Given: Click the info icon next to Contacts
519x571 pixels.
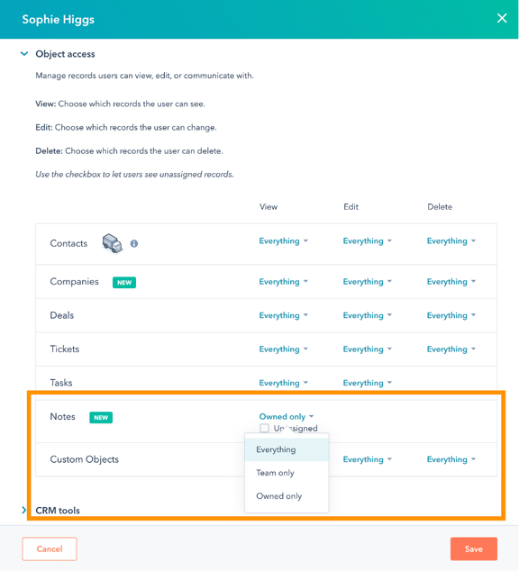Looking at the screenshot, I should pos(134,244).
